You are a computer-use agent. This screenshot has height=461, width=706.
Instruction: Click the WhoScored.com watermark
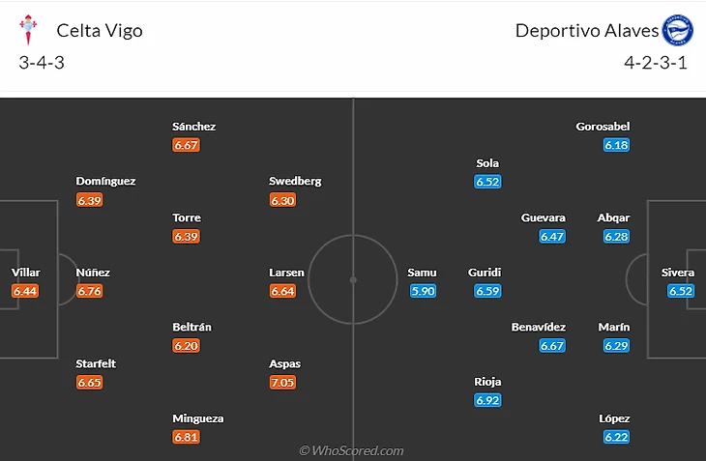pos(351,450)
